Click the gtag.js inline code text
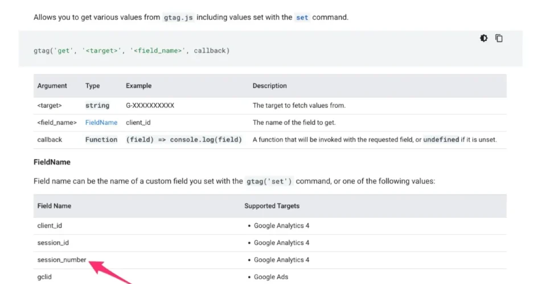The width and height of the screenshot is (541, 284). 178,17
